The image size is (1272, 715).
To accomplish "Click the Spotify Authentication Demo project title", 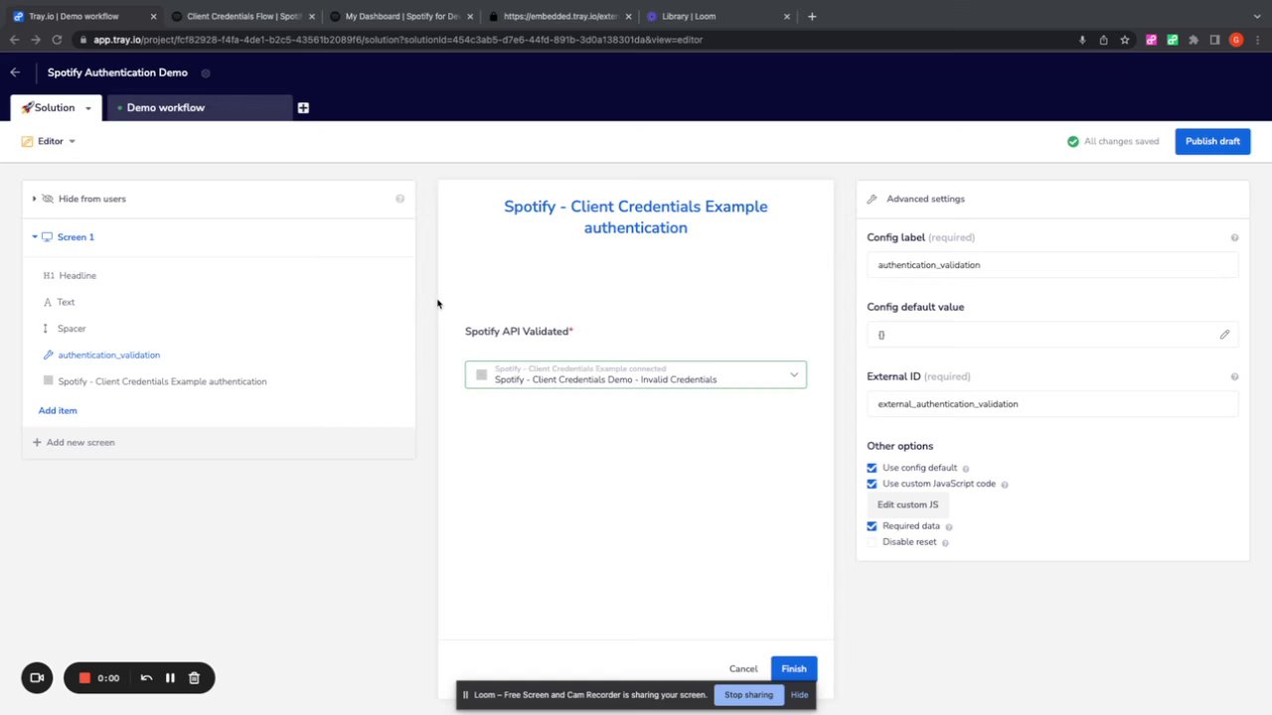I will [x=117, y=72].
